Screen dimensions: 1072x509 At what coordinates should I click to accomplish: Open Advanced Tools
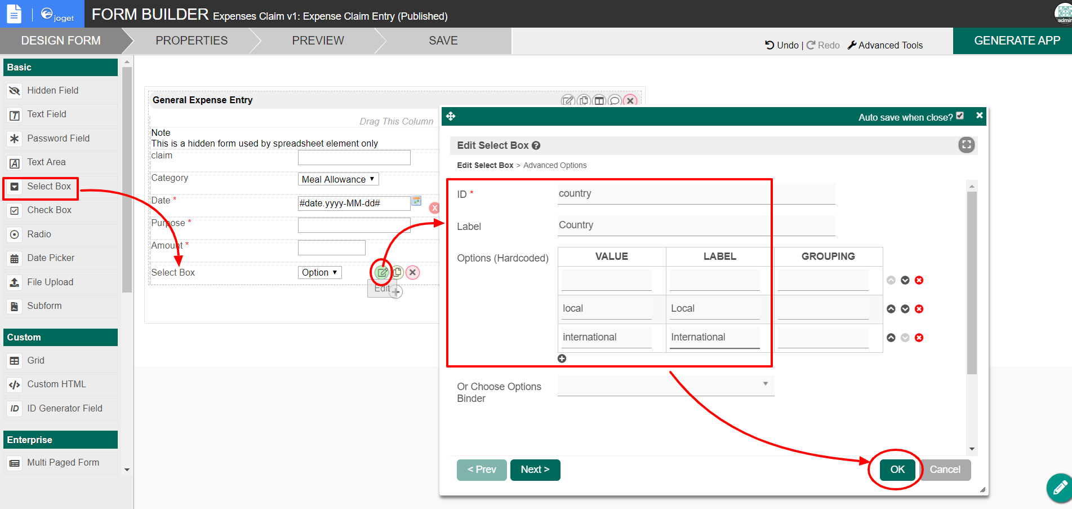[885, 45]
